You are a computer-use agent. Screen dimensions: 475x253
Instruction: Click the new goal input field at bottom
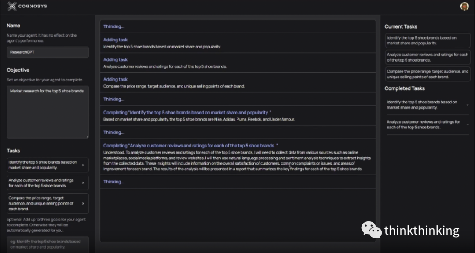pos(47,244)
